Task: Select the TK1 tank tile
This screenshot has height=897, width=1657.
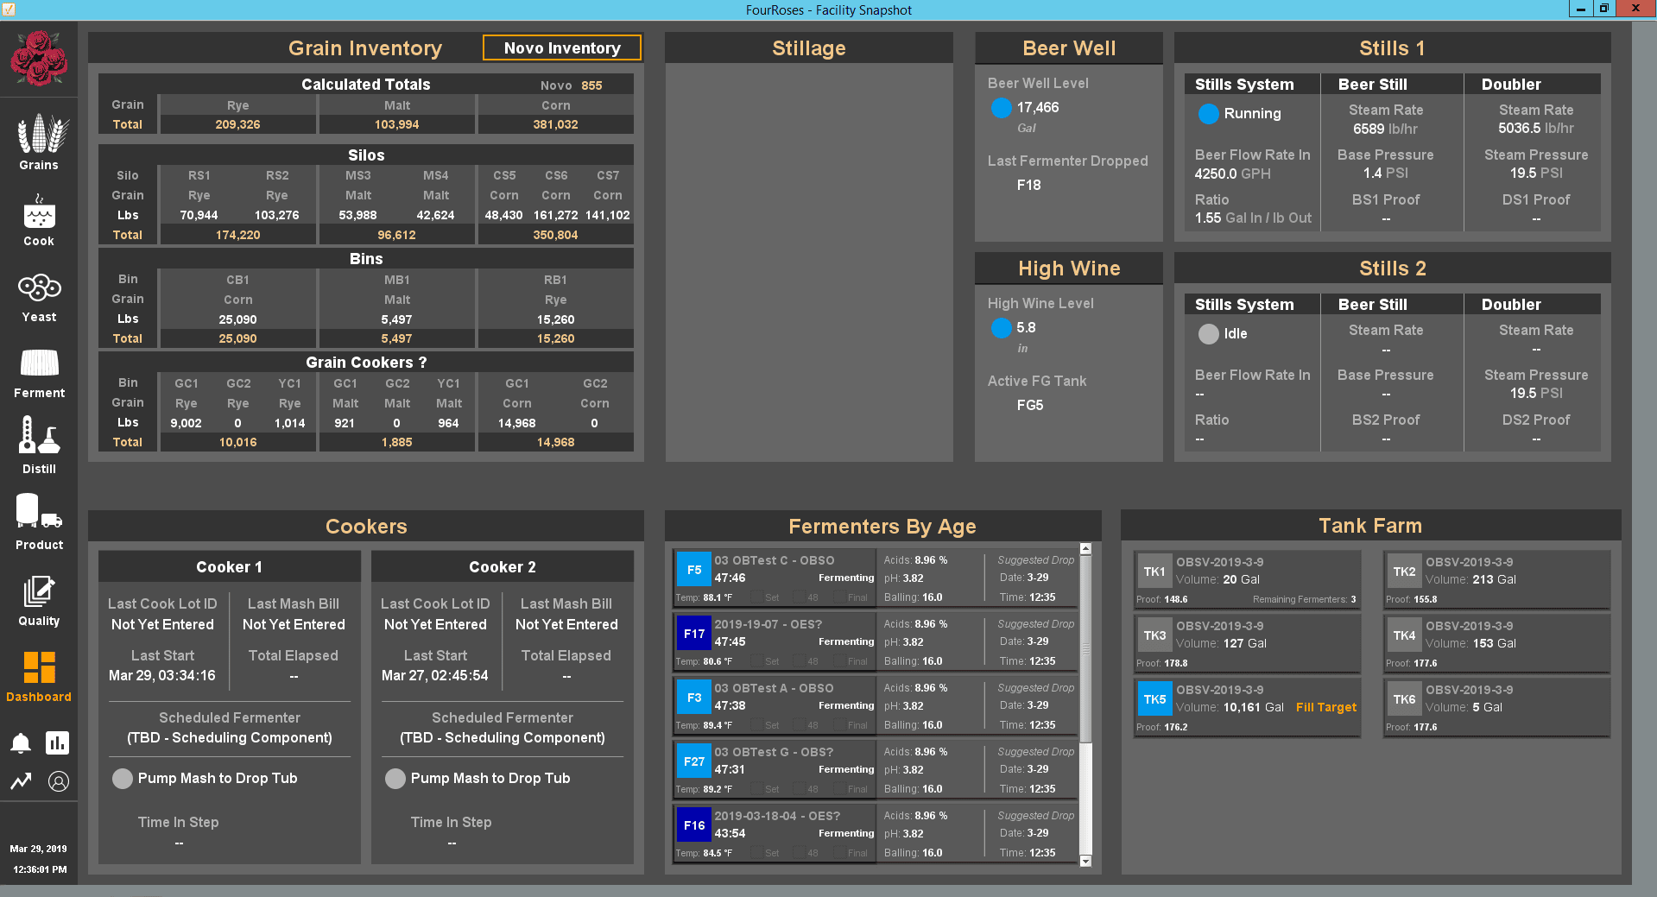Action: point(1154,572)
